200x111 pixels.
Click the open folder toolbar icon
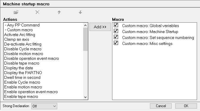pyautogui.click(x=16, y=12)
